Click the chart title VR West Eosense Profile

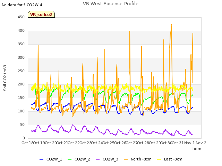pos(111,4)
